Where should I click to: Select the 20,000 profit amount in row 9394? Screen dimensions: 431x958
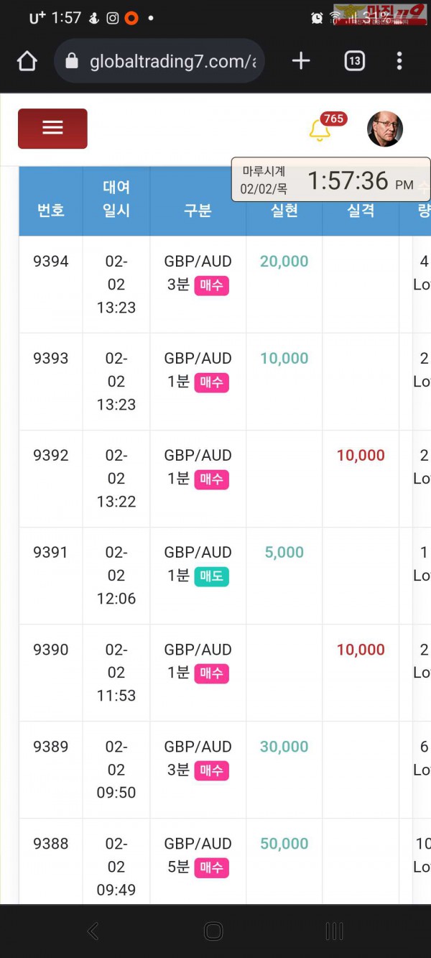point(284,262)
